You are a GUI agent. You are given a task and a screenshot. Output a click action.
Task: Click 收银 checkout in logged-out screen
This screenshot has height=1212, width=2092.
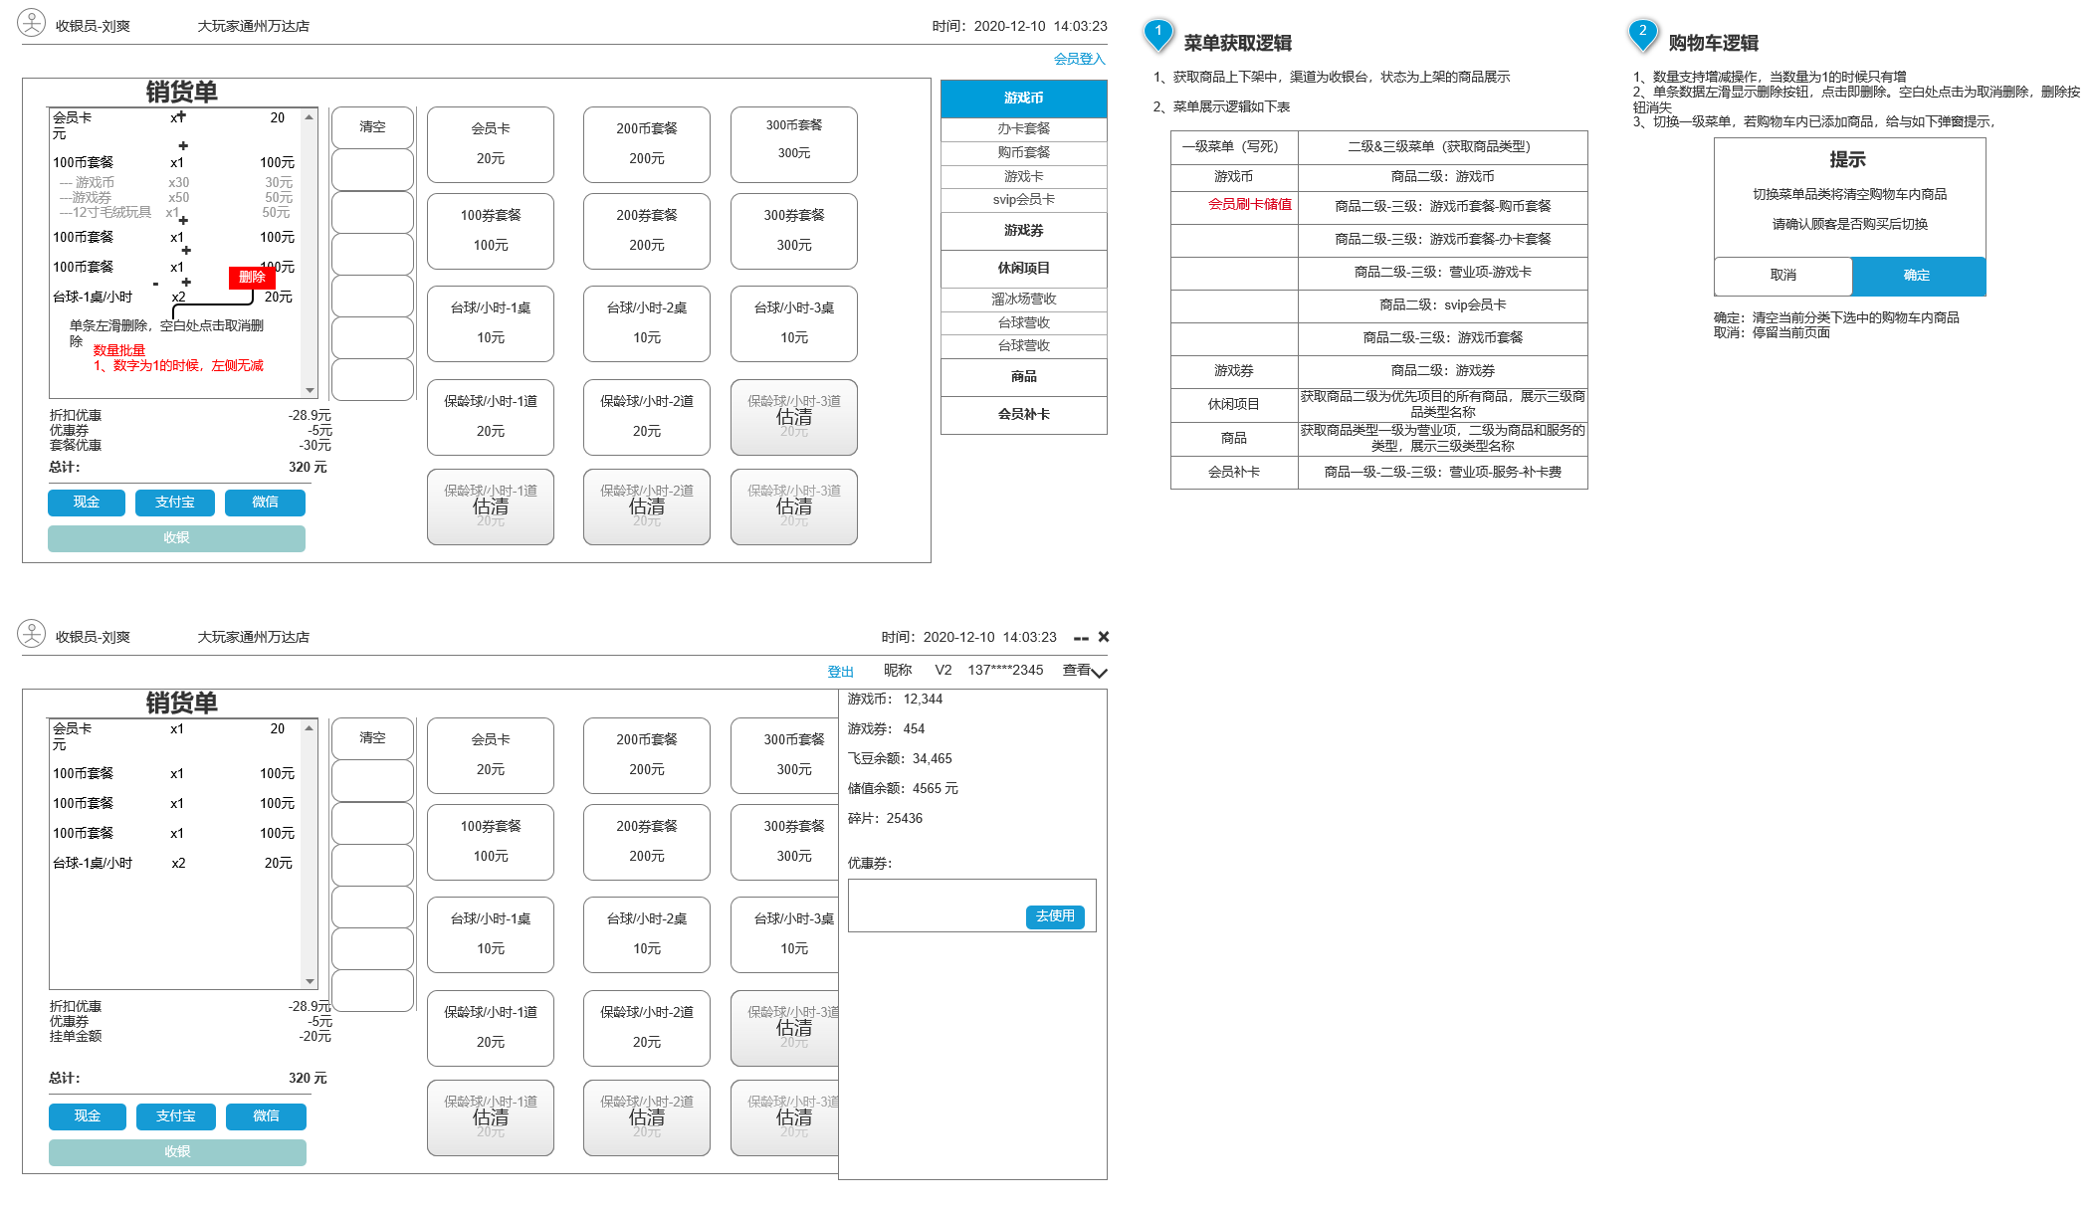point(176,538)
